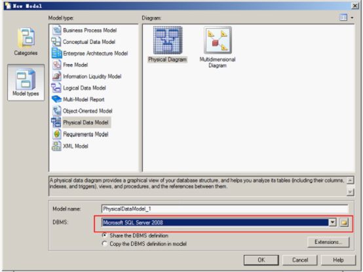This screenshot has width=363, height=272.
Task: Browse DBMS folder with yellow folder icon
Action: pyautogui.click(x=344, y=222)
